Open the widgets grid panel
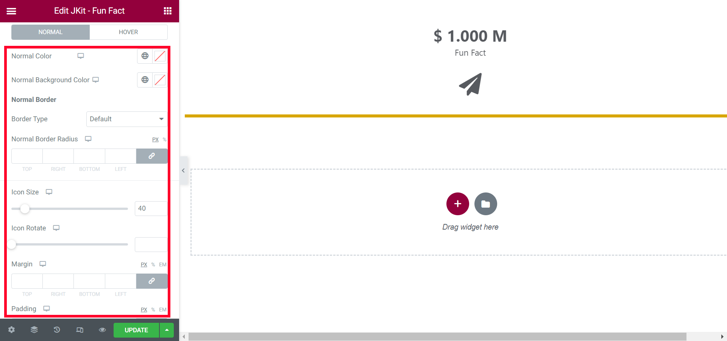The image size is (727, 341). tap(168, 11)
